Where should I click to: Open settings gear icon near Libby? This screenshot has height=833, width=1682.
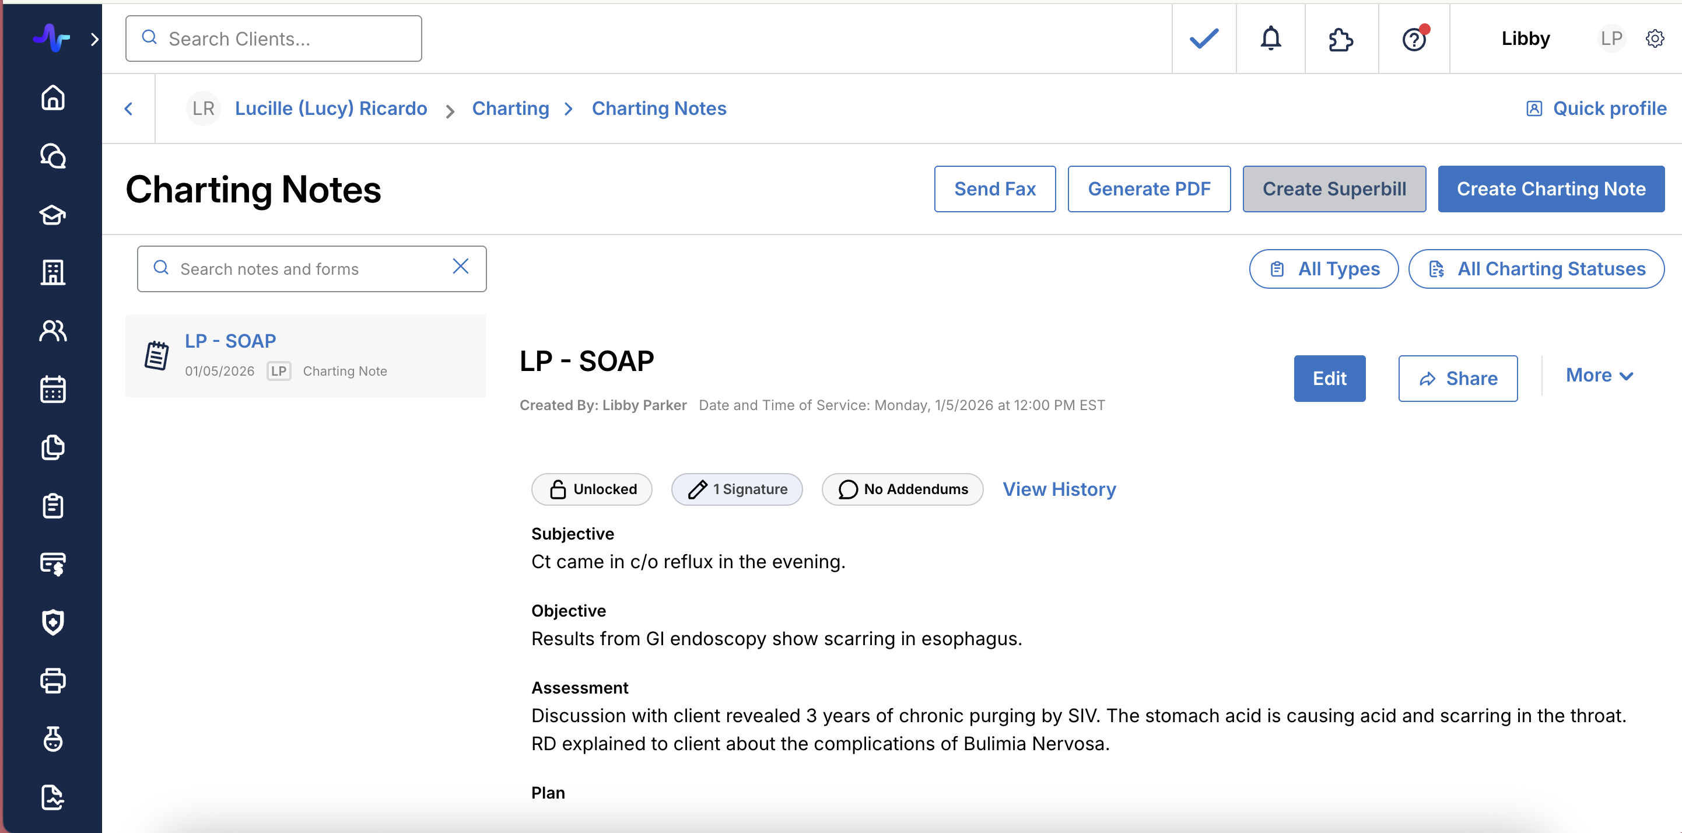pyautogui.click(x=1654, y=38)
